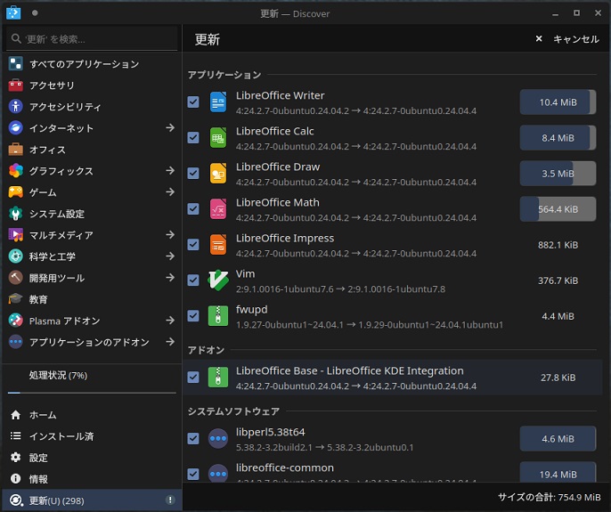Click the update warning badge next to 更新(U)
The width and height of the screenshot is (611, 512).
coord(170,500)
